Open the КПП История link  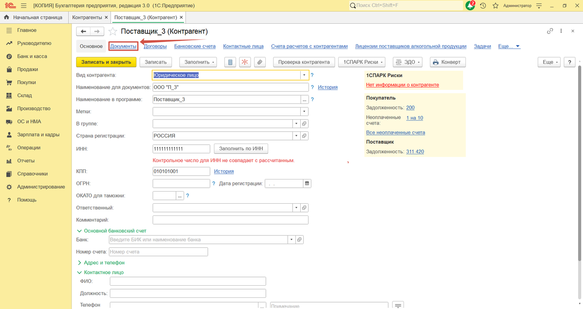click(x=224, y=171)
